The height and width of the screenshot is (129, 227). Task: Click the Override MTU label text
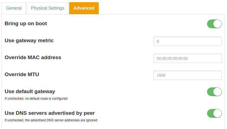22,74
